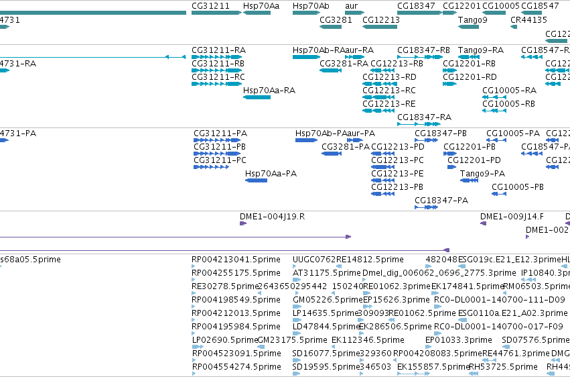Select protein CG12213-PE
This screenshot has width=570, height=377.
[x=397, y=174]
